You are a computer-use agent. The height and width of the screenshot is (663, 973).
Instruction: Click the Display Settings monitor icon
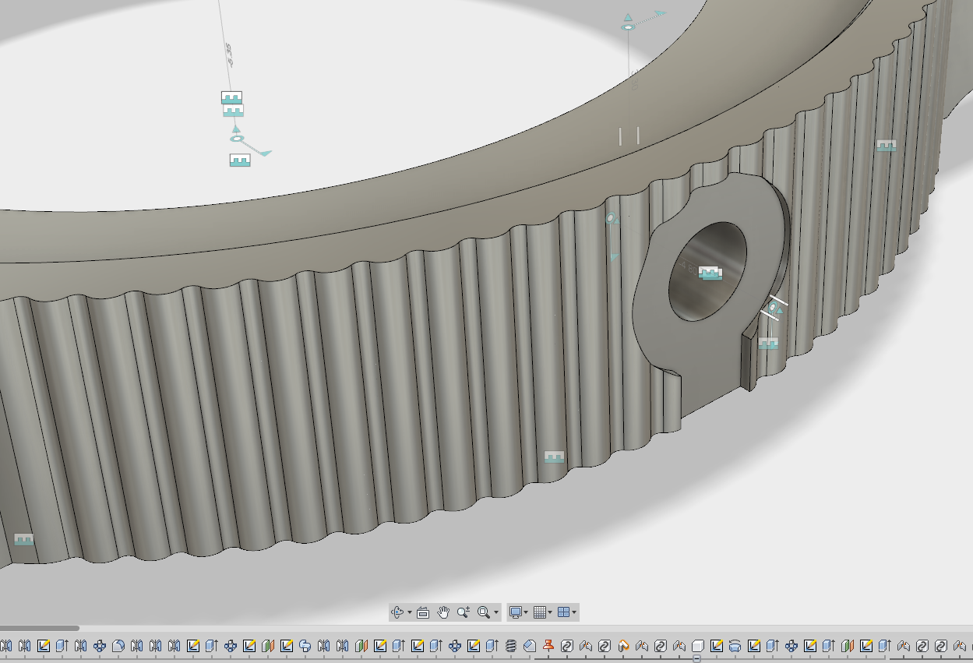coord(516,612)
